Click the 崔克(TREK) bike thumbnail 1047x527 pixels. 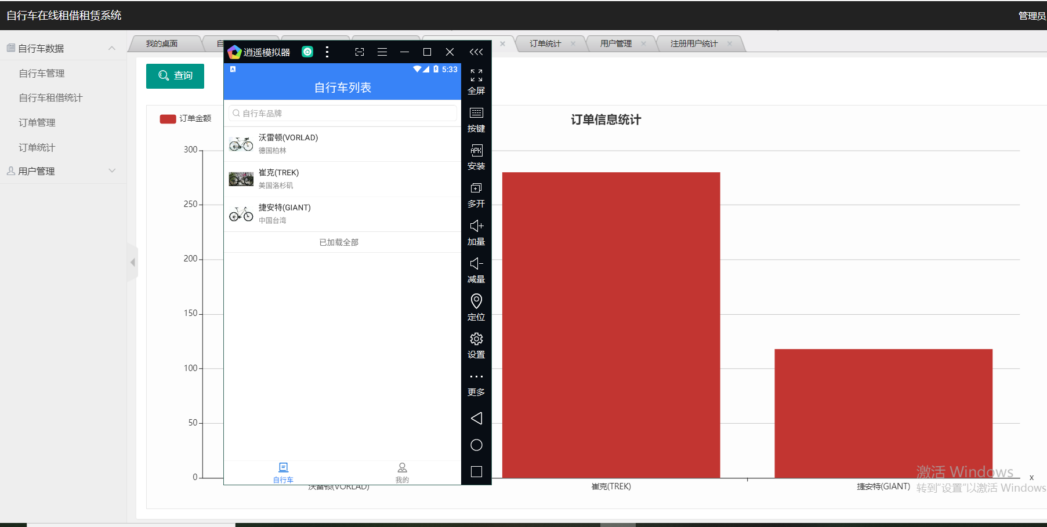click(x=241, y=179)
